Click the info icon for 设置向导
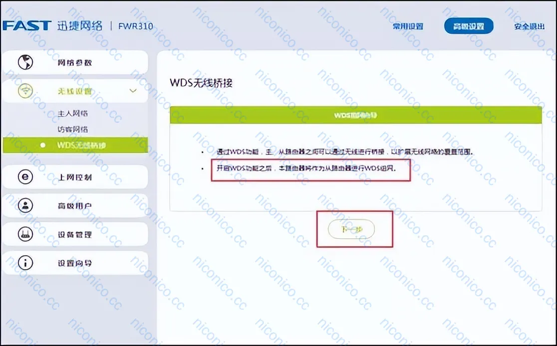The width and height of the screenshot is (557, 346). [x=25, y=263]
